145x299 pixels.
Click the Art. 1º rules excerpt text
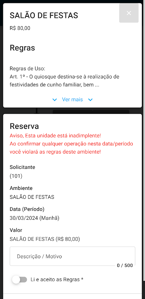pos(64,81)
